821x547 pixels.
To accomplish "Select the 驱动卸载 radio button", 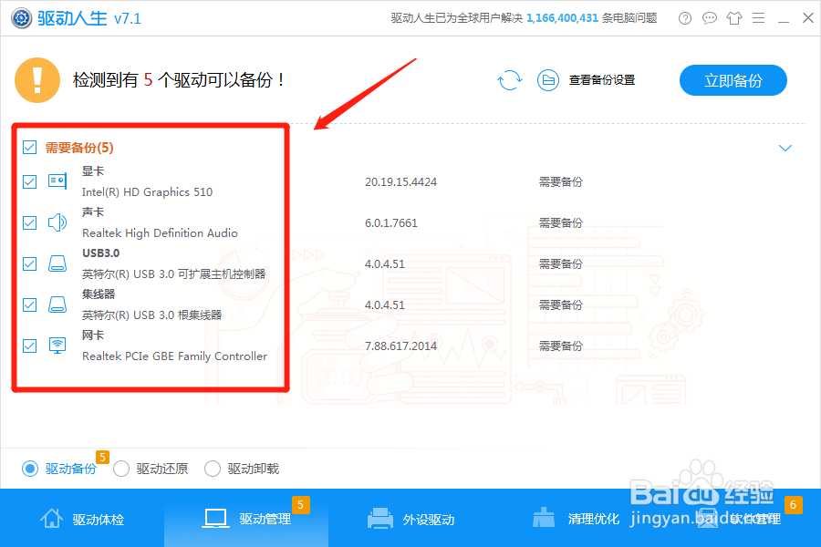I will [x=212, y=469].
